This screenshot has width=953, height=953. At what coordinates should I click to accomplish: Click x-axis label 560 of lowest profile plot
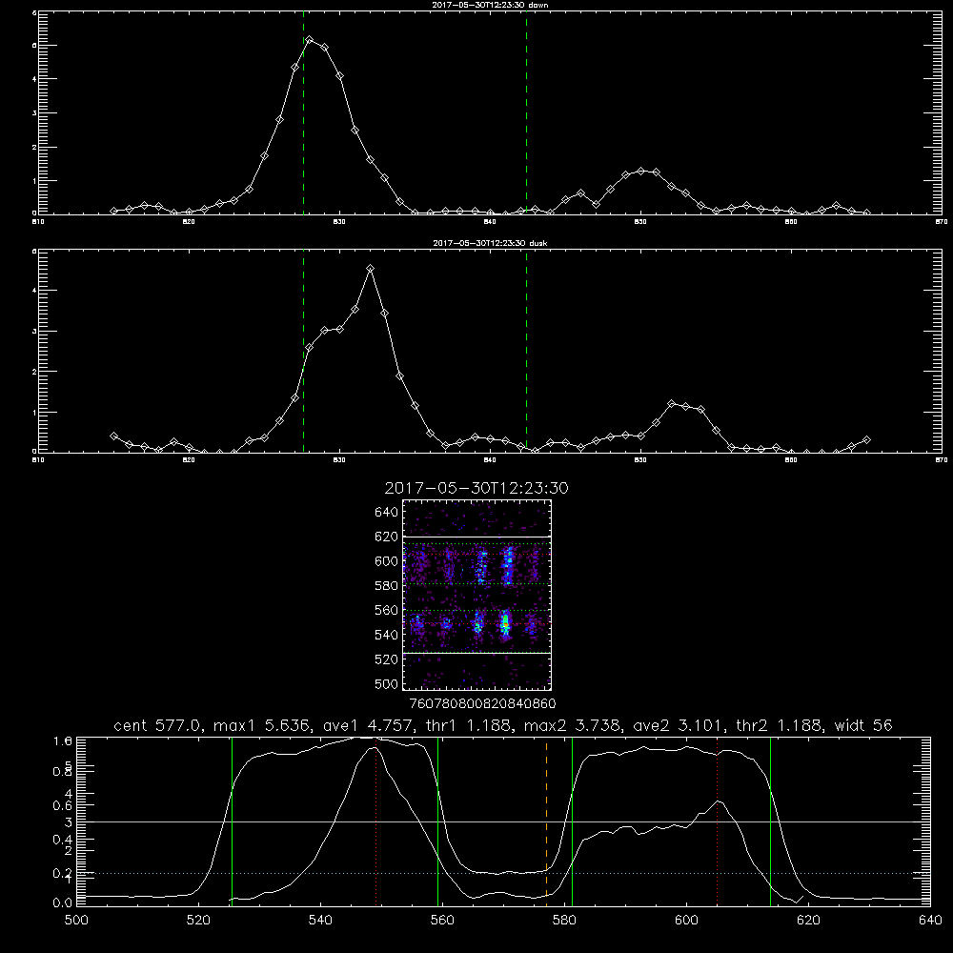(442, 921)
